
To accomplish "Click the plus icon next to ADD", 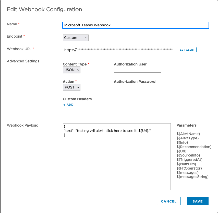I will click(x=64, y=105).
